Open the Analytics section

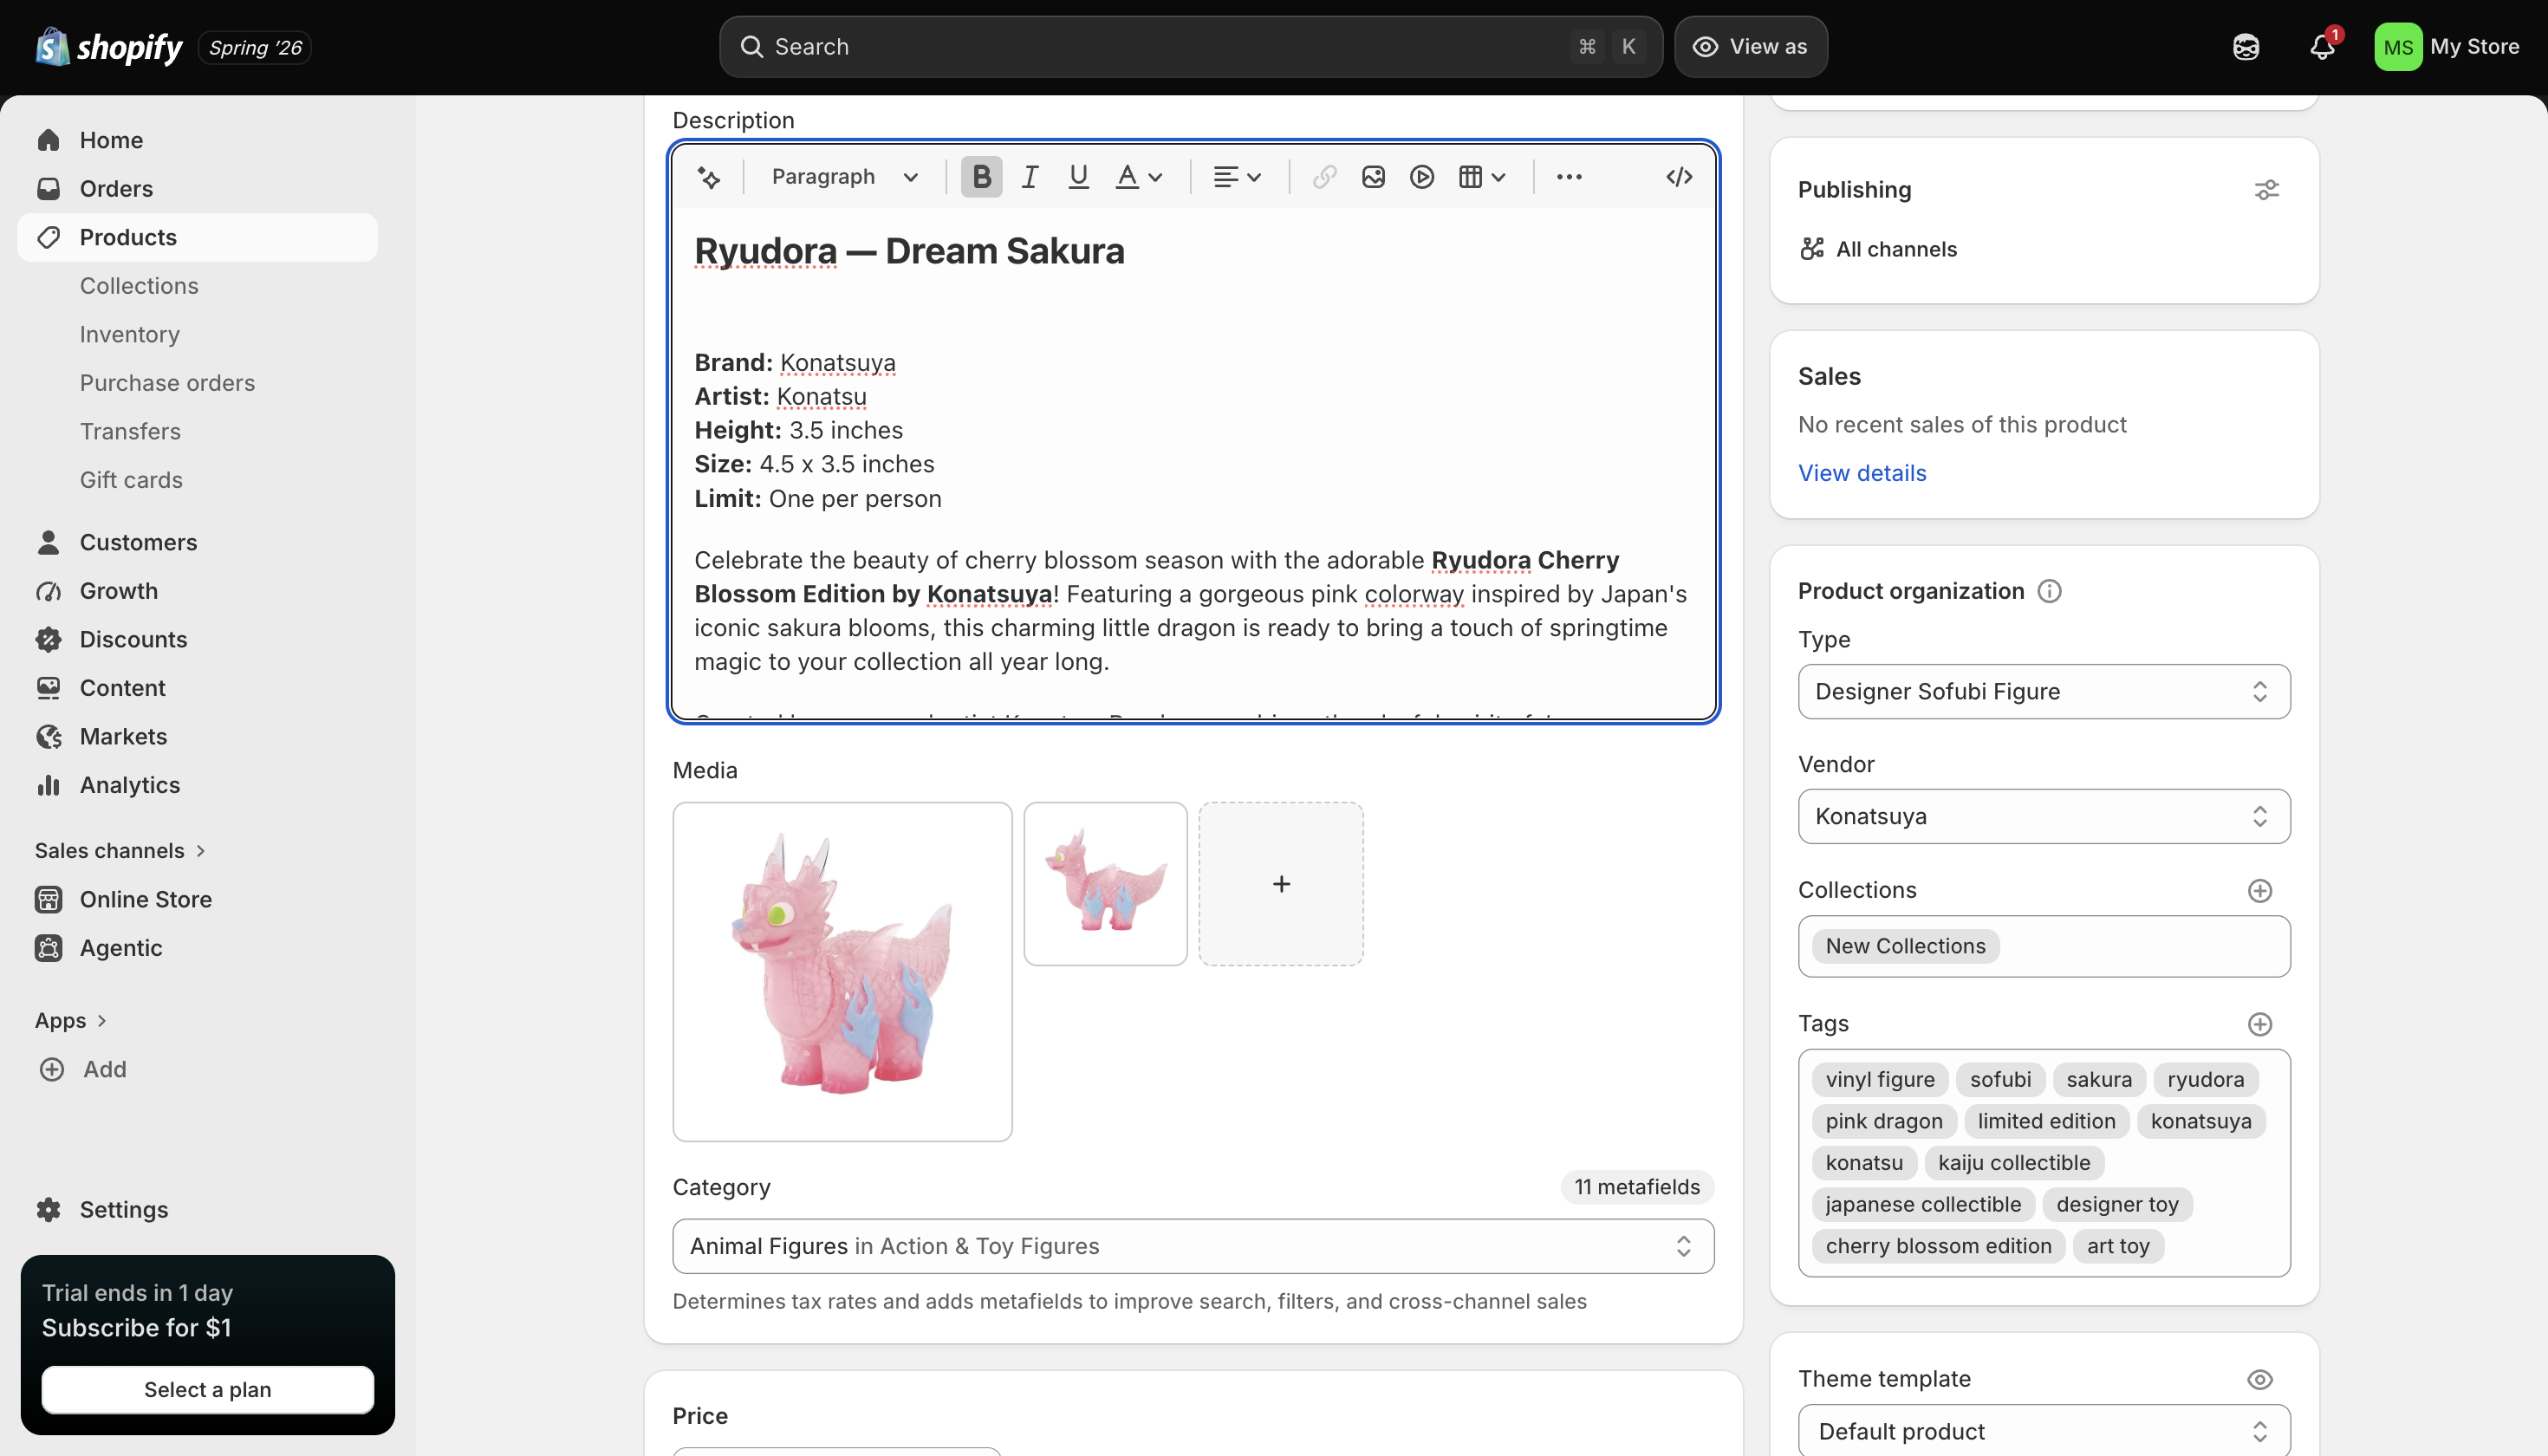point(197,785)
